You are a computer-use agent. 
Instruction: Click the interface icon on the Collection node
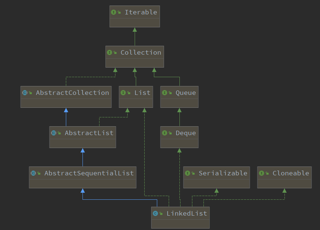[x=110, y=52]
